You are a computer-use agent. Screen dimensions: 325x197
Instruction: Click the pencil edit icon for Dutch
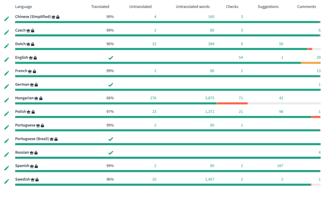(x=7, y=46)
